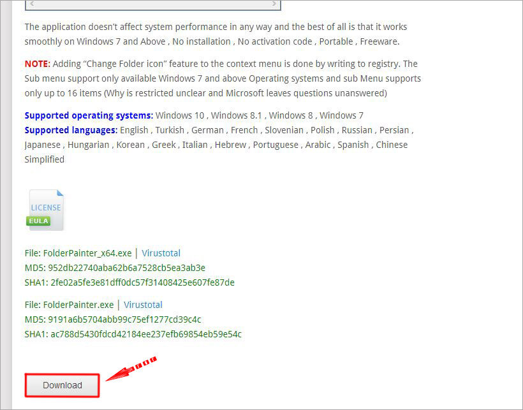The width and height of the screenshot is (523, 410).
Task: Click the text 'File: FolderPainter.exe'
Action: [69, 305]
